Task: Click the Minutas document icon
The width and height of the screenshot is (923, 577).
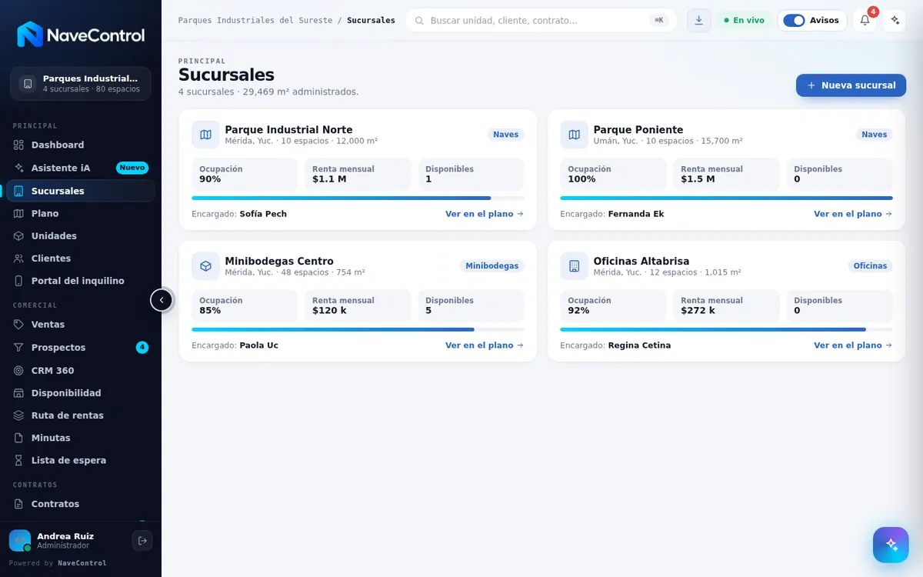Action: point(19,438)
